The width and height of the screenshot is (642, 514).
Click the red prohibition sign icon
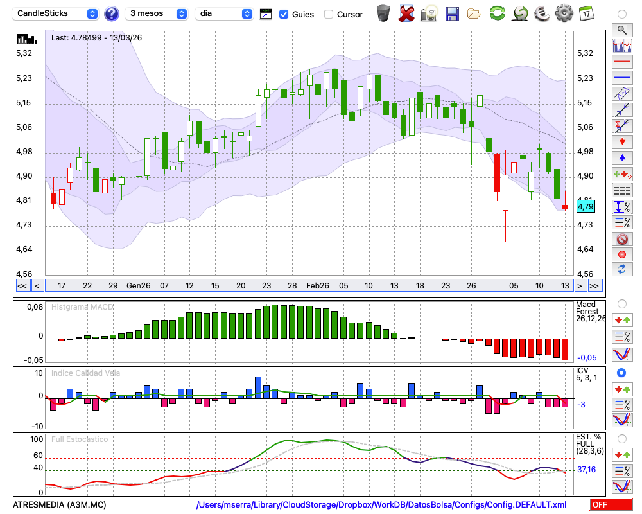click(x=622, y=239)
